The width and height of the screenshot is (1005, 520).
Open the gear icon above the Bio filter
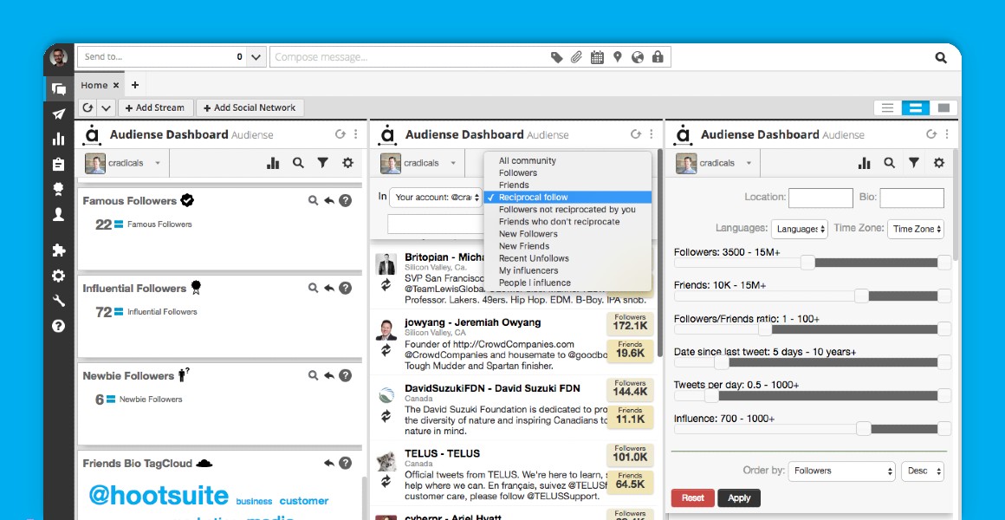939,163
